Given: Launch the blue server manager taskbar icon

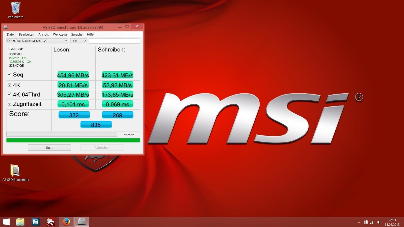Looking at the screenshot, I should click(36, 222).
